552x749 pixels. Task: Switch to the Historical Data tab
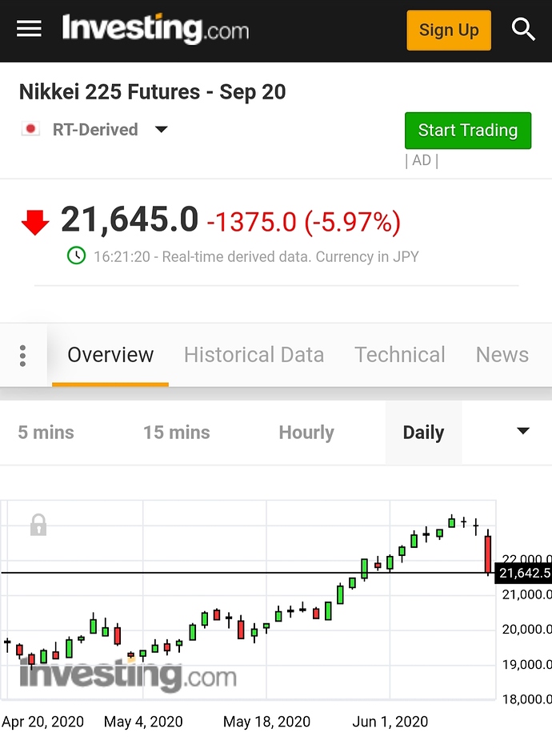tap(254, 355)
